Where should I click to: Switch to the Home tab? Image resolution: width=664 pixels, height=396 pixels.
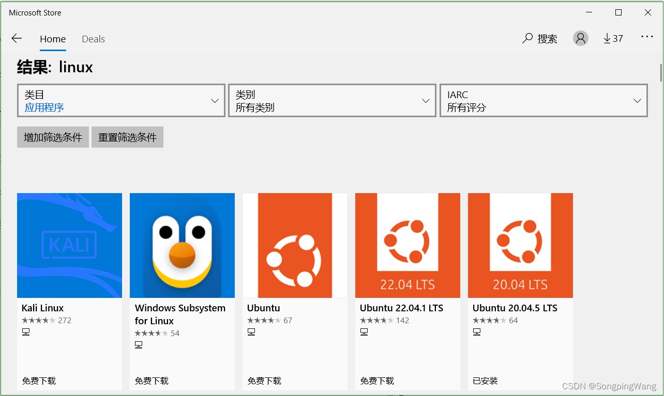click(x=53, y=39)
